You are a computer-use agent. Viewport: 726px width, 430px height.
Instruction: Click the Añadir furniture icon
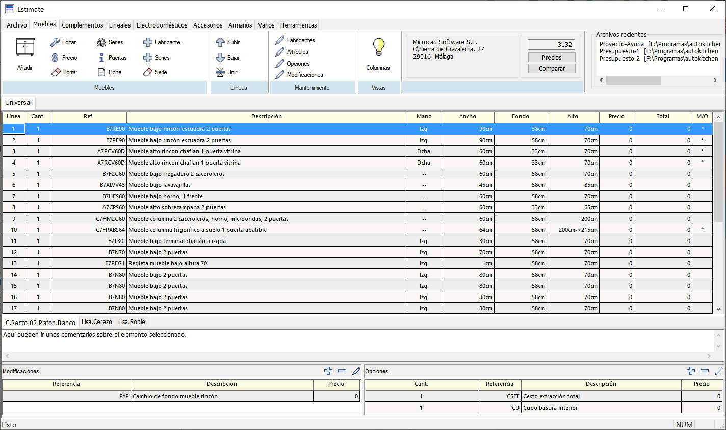coord(25,47)
